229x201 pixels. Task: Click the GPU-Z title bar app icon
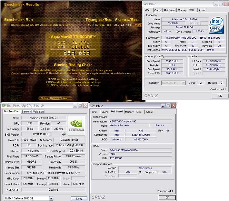pos(4,105)
